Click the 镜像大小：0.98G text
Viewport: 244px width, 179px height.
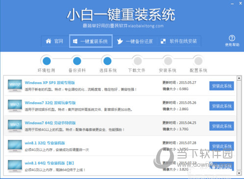(x=175, y=89)
